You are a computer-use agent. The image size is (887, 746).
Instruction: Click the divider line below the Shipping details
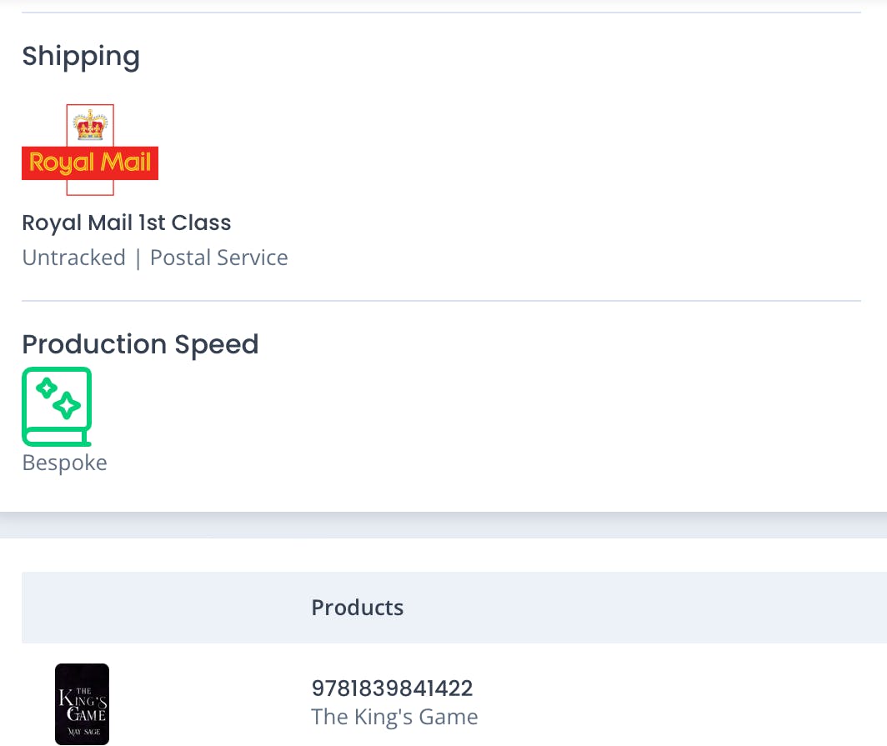click(441, 301)
